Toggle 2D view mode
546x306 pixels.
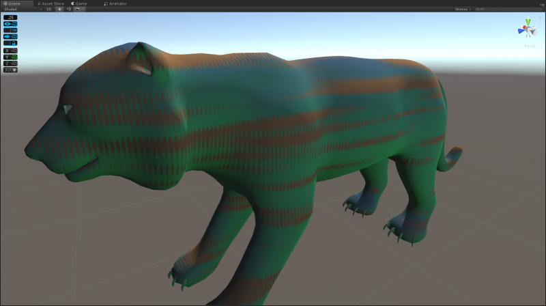pyautogui.click(x=48, y=10)
